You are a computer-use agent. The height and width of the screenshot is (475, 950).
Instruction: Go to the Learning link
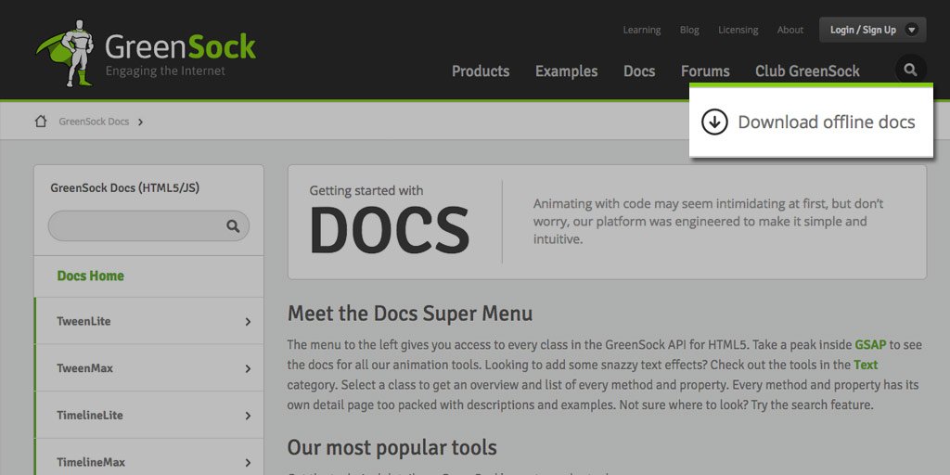(642, 30)
